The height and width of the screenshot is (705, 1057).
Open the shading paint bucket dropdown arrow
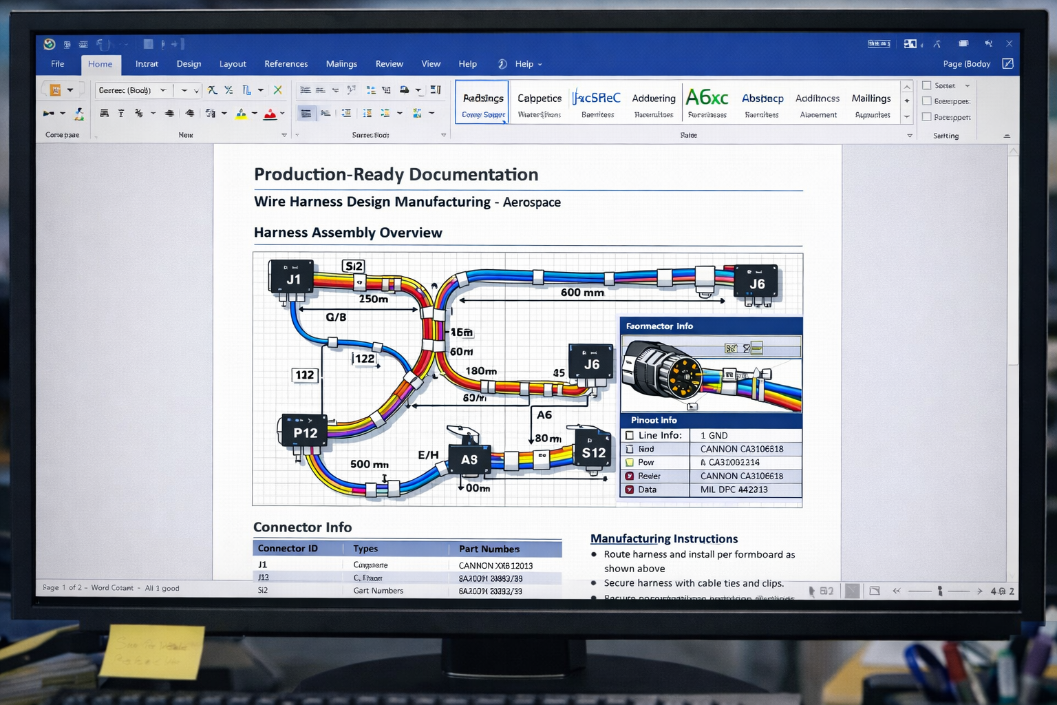(418, 90)
